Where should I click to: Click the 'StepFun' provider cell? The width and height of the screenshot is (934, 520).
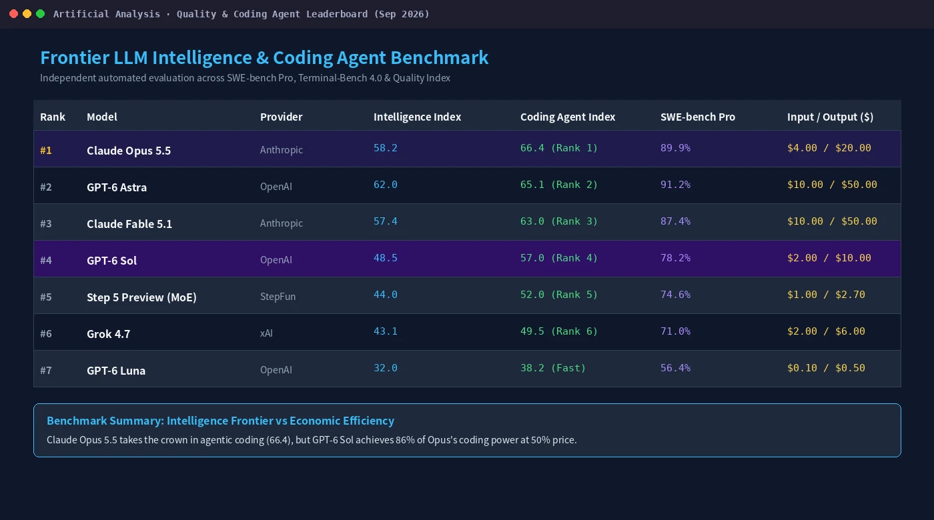point(278,297)
